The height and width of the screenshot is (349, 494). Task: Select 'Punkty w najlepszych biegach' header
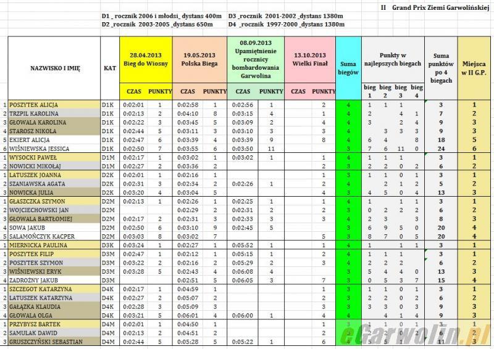point(393,59)
